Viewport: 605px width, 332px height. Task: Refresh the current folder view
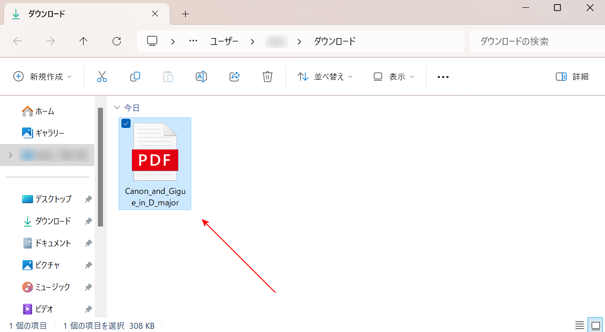pyautogui.click(x=117, y=41)
